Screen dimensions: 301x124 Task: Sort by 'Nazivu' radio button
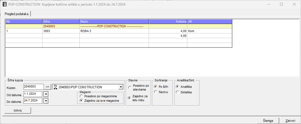click(155, 92)
